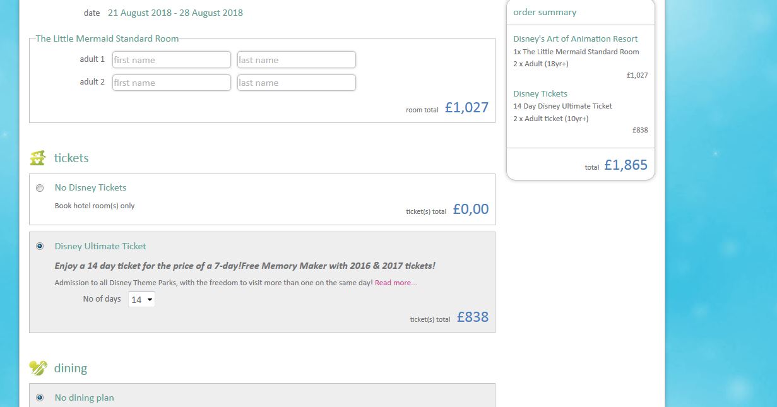777x407 pixels.
Task: Open the No of days dropdown
Action: pyautogui.click(x=141, y=300)
